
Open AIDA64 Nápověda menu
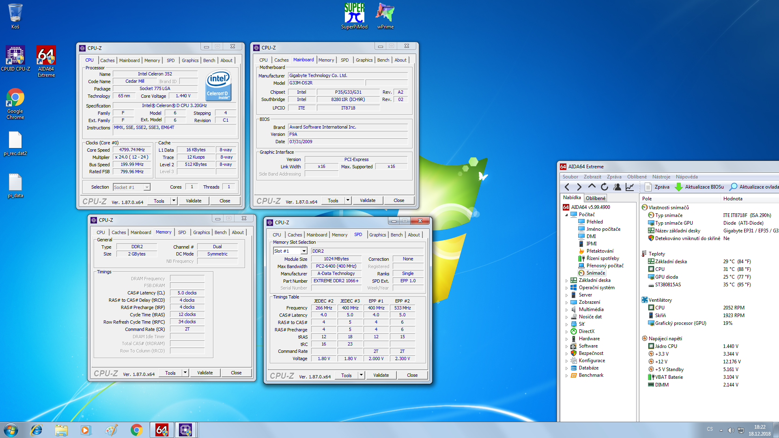(686, 177)
